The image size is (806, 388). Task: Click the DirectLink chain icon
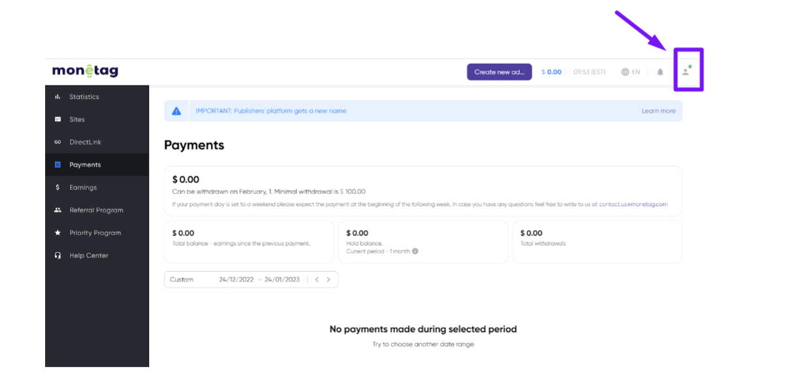click(57, 142)
